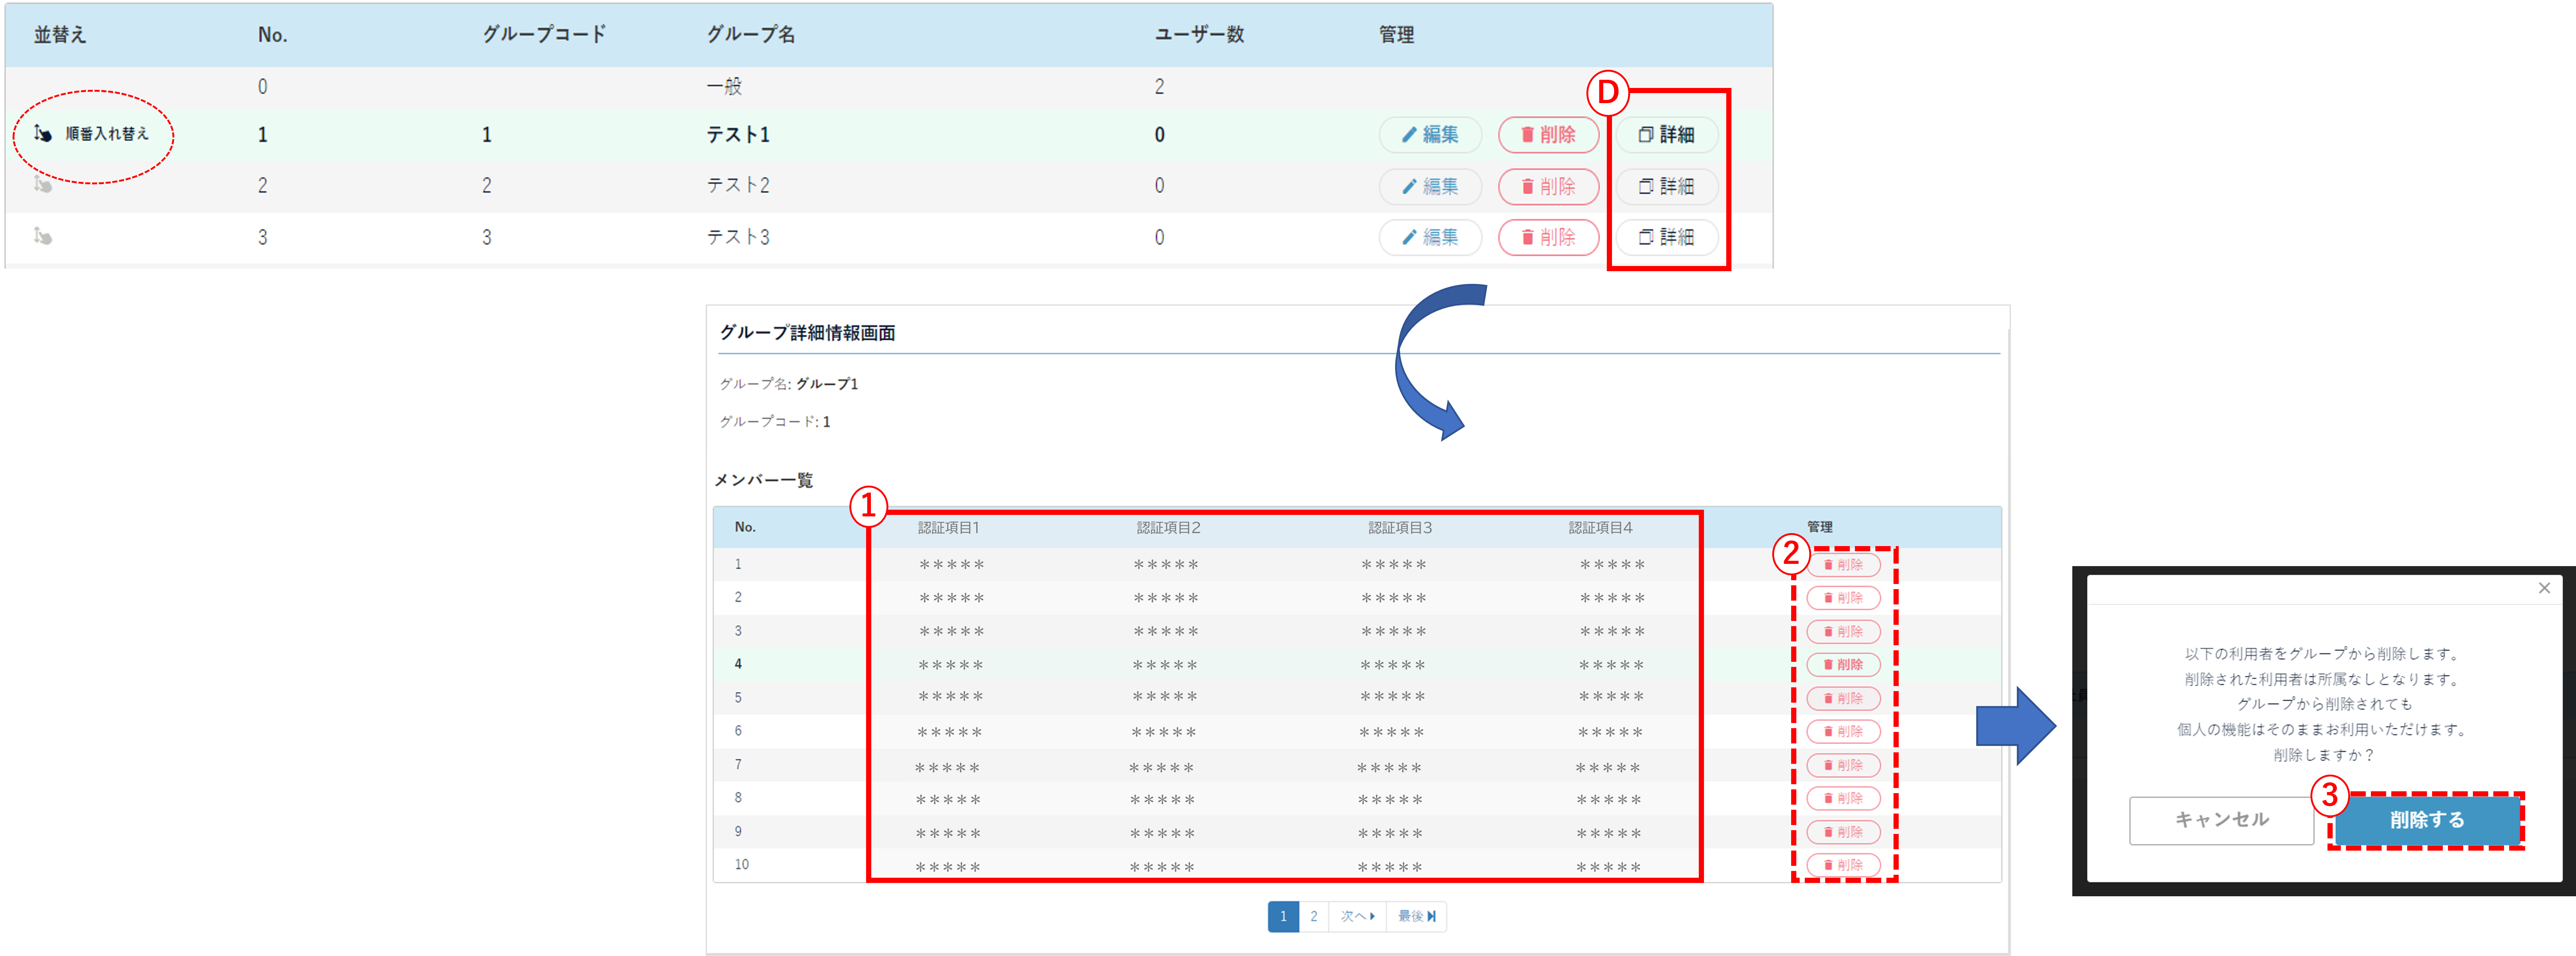The width and height of the screenshot is (2576, 956).
Task: Click 次へ pagination link
Action: (x=1357, y=916)
